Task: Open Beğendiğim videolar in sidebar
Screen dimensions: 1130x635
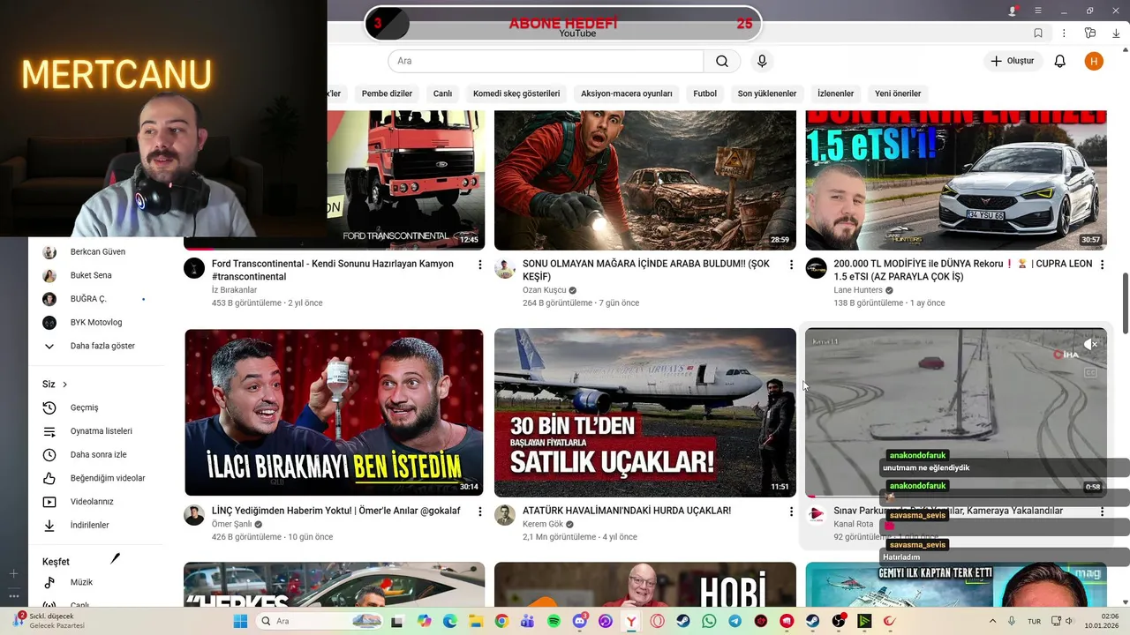Action: (107, 478)
